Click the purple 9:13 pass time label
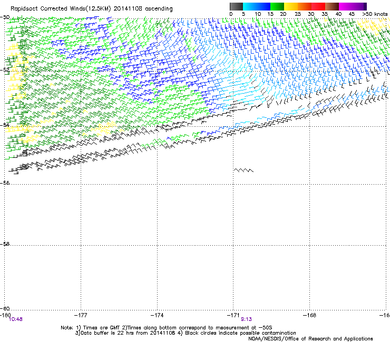Viewport: 390px width, 342px height. tap(246, 319)
